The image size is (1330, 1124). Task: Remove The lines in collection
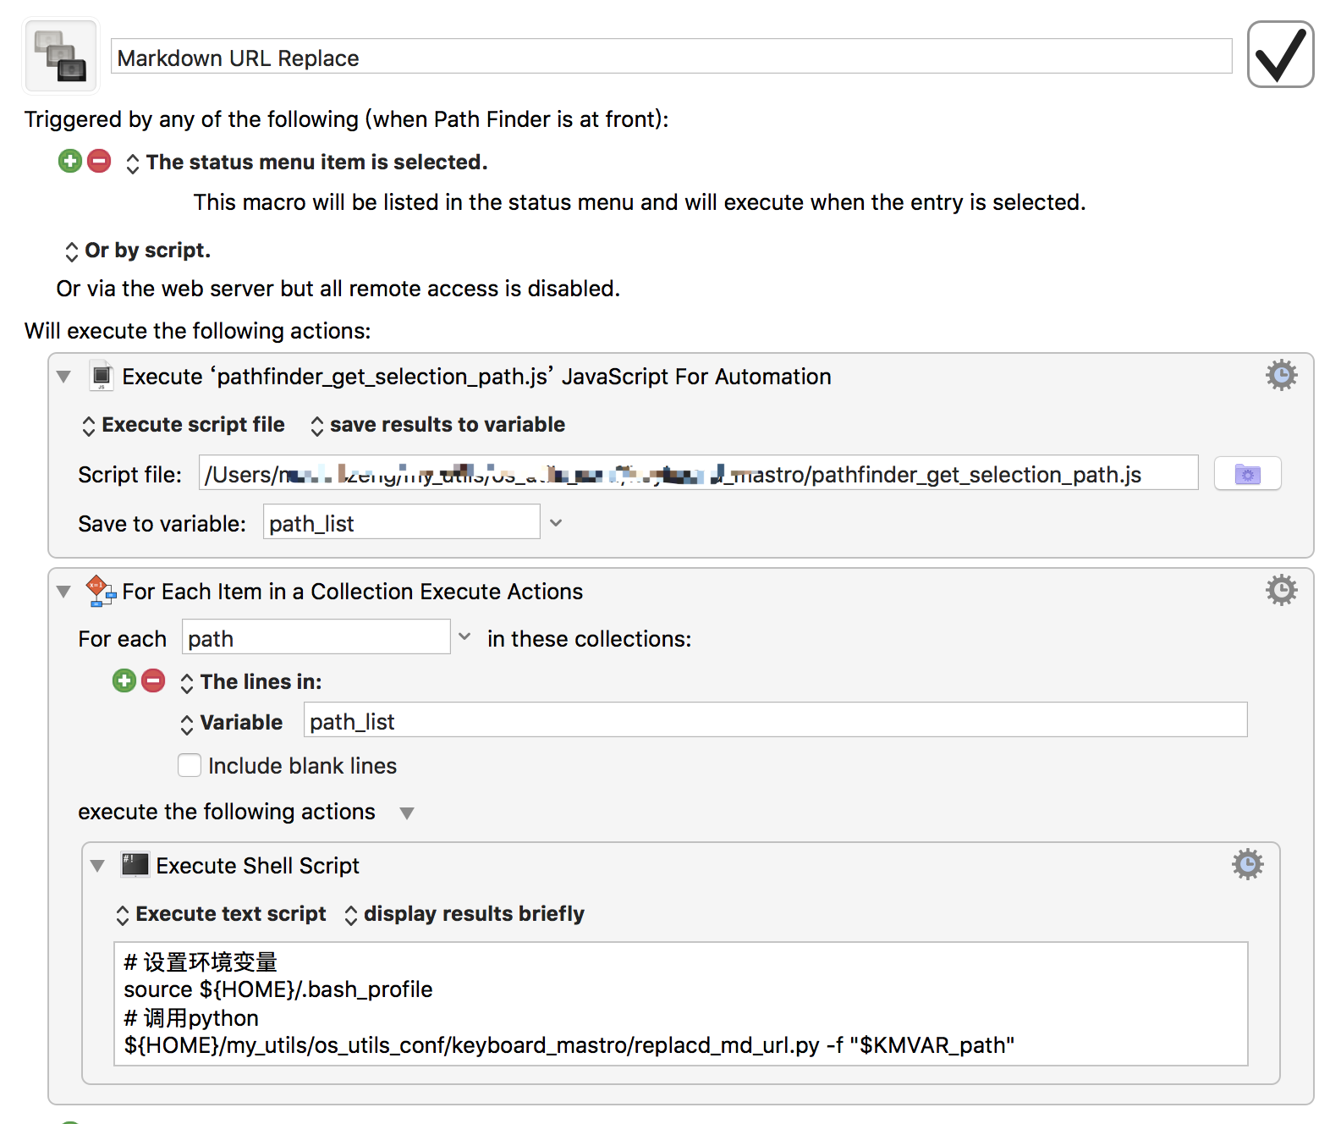pos(153,680)
